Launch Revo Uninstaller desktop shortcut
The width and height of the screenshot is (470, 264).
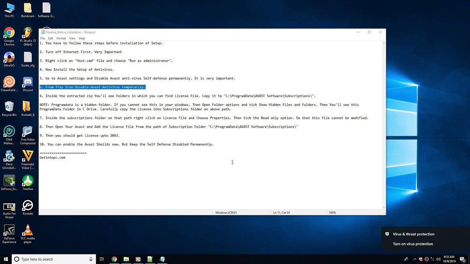click(x=9, y=160)
